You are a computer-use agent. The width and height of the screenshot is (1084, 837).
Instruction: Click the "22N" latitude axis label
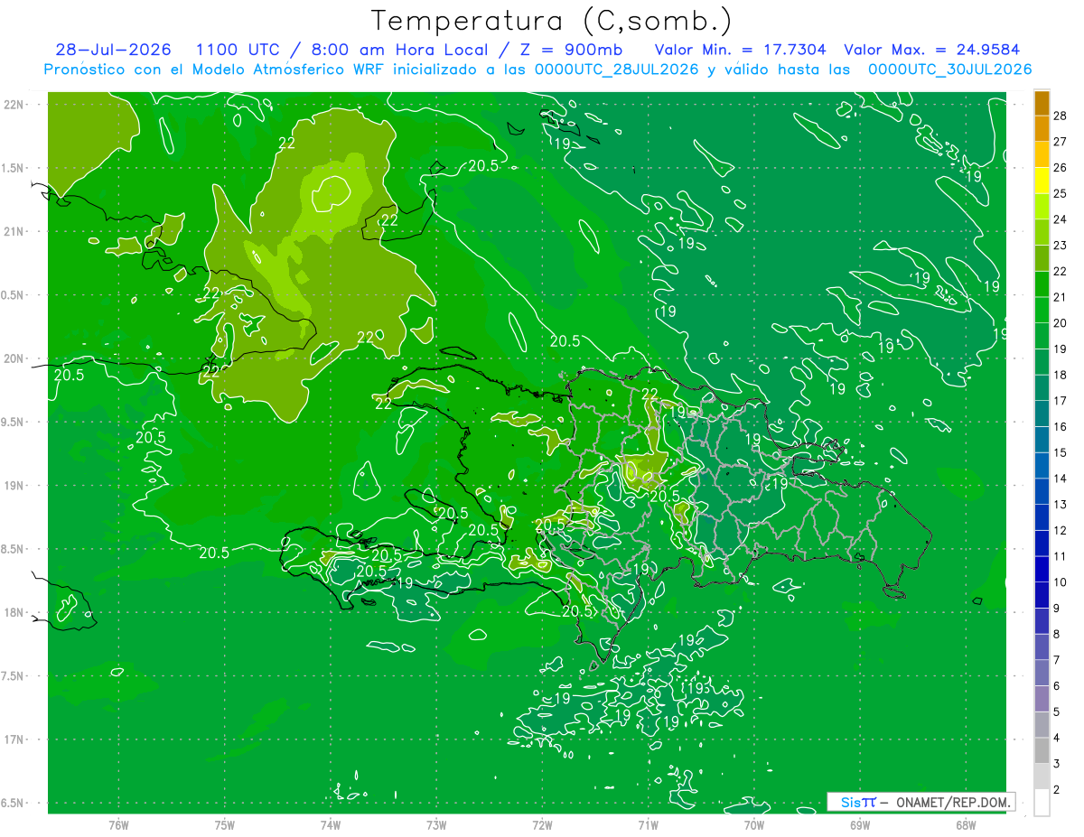click(14, 105)
